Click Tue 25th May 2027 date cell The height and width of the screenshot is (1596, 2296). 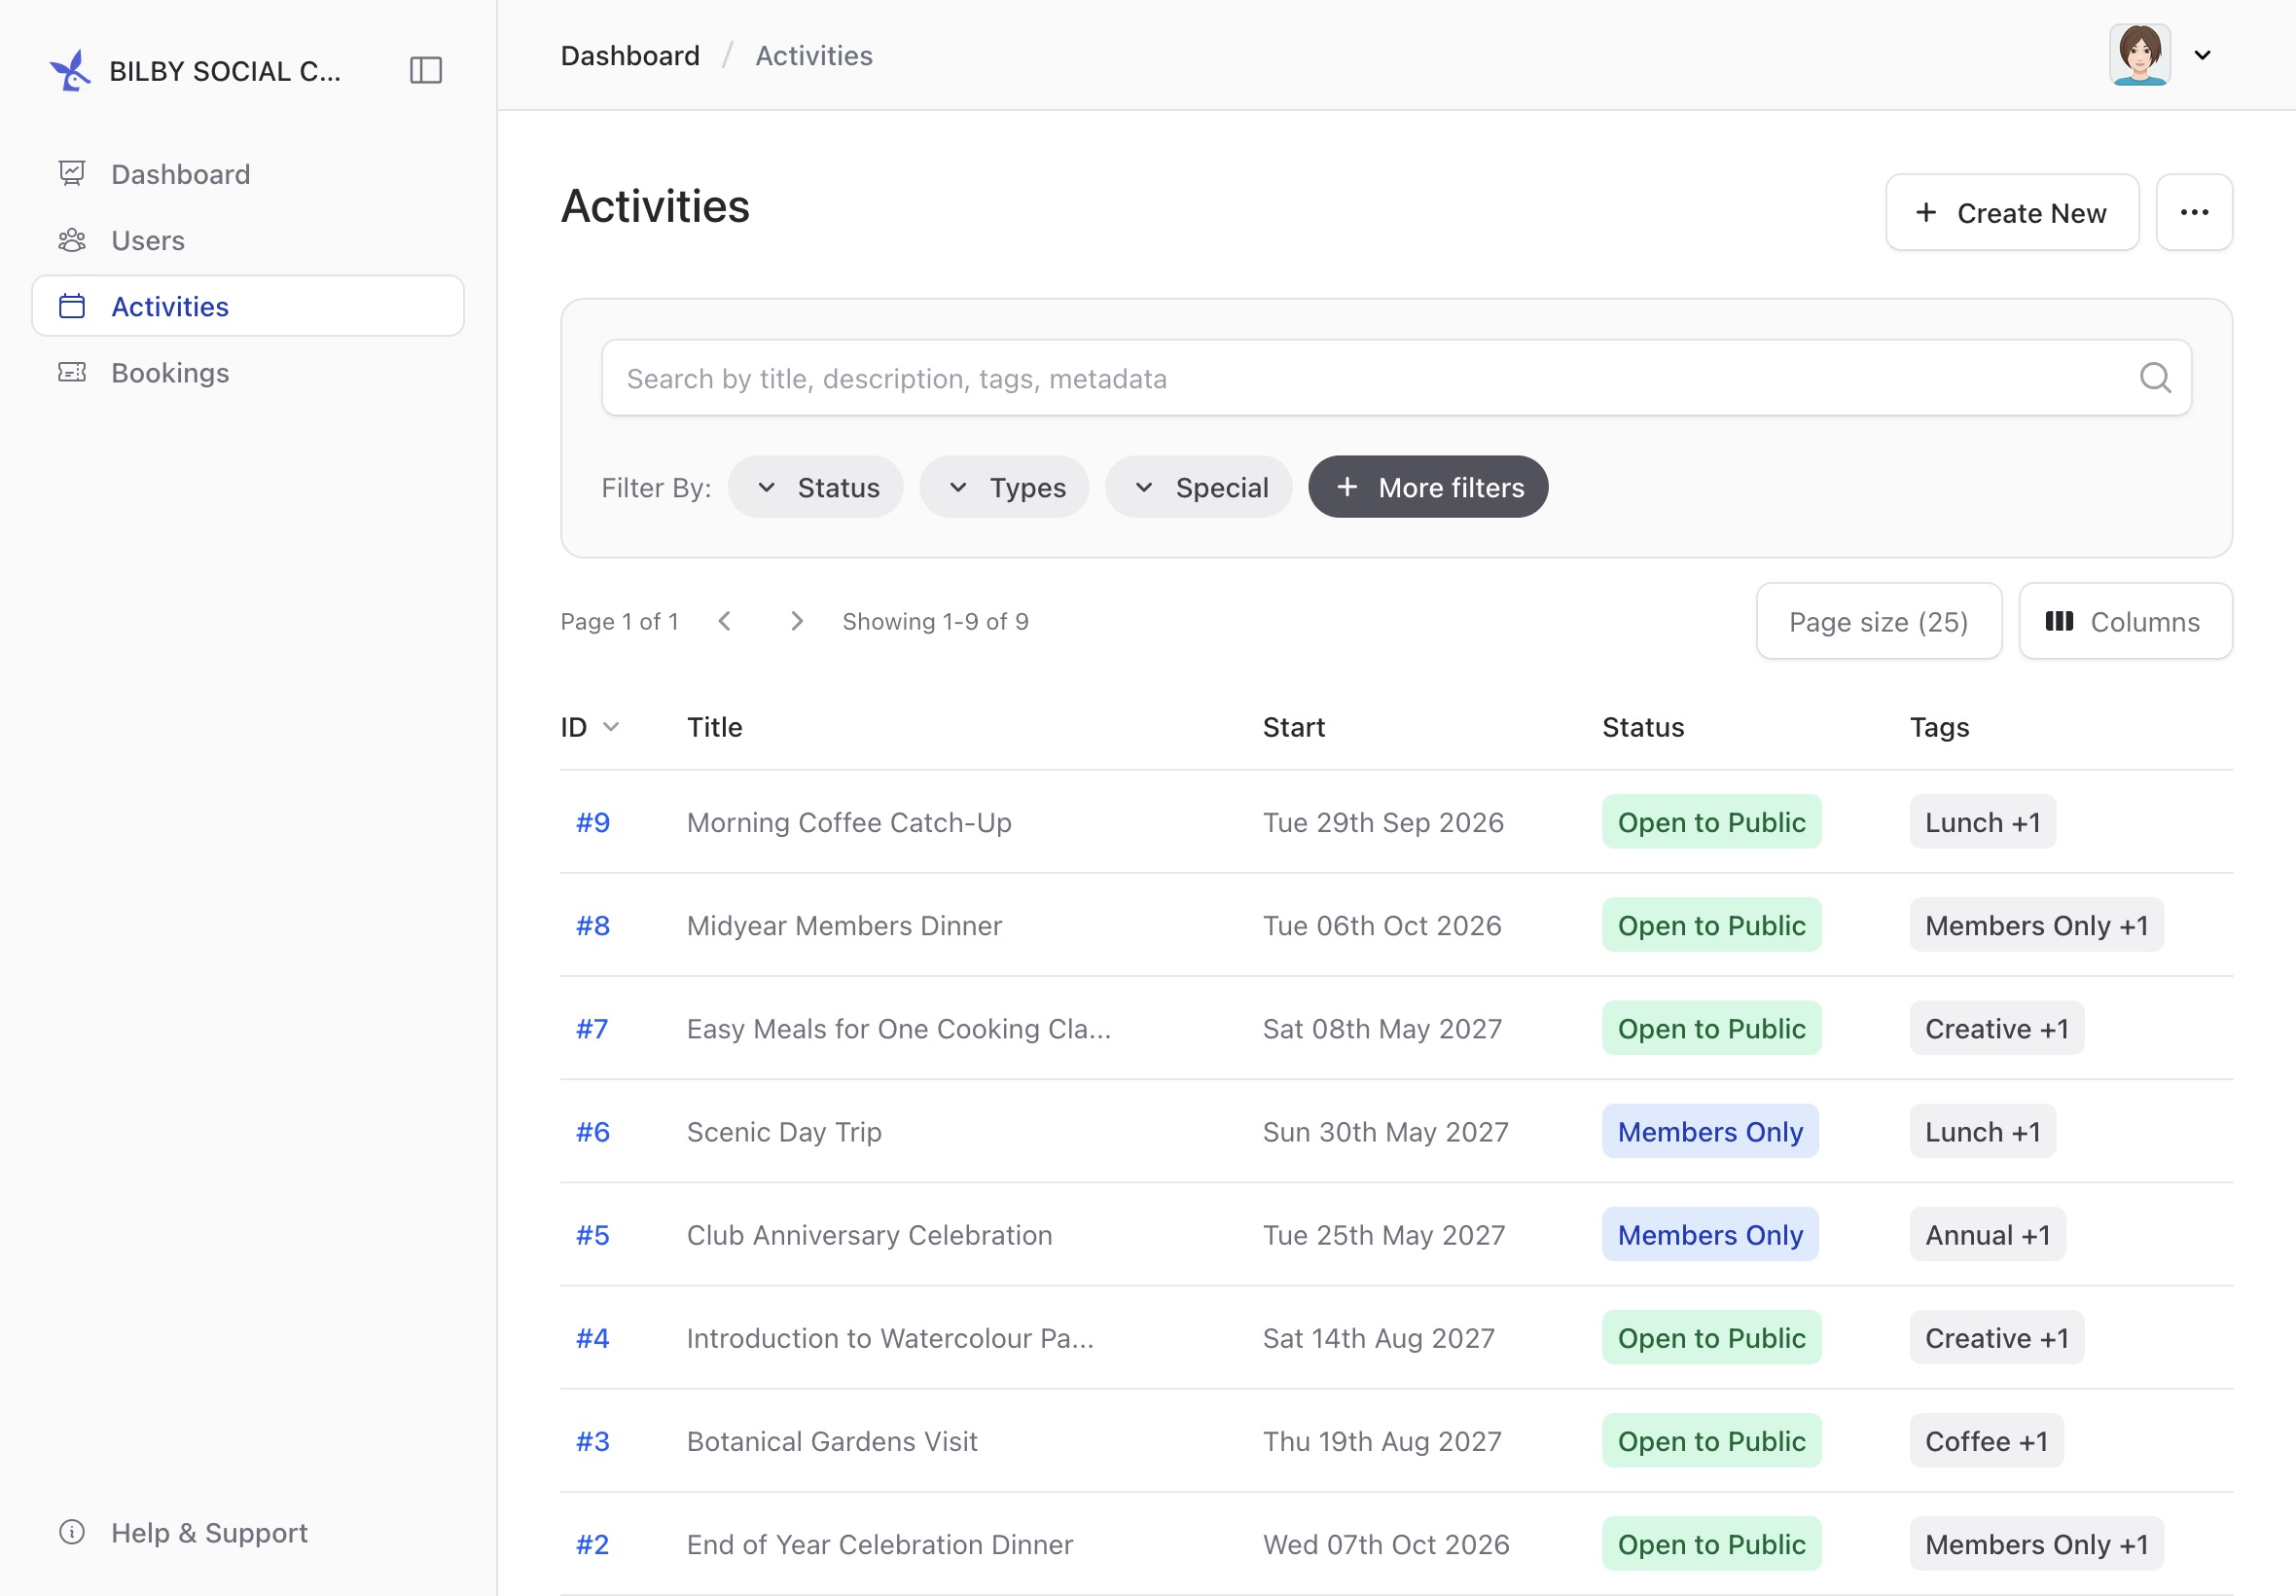(x=1383, y=1234)
